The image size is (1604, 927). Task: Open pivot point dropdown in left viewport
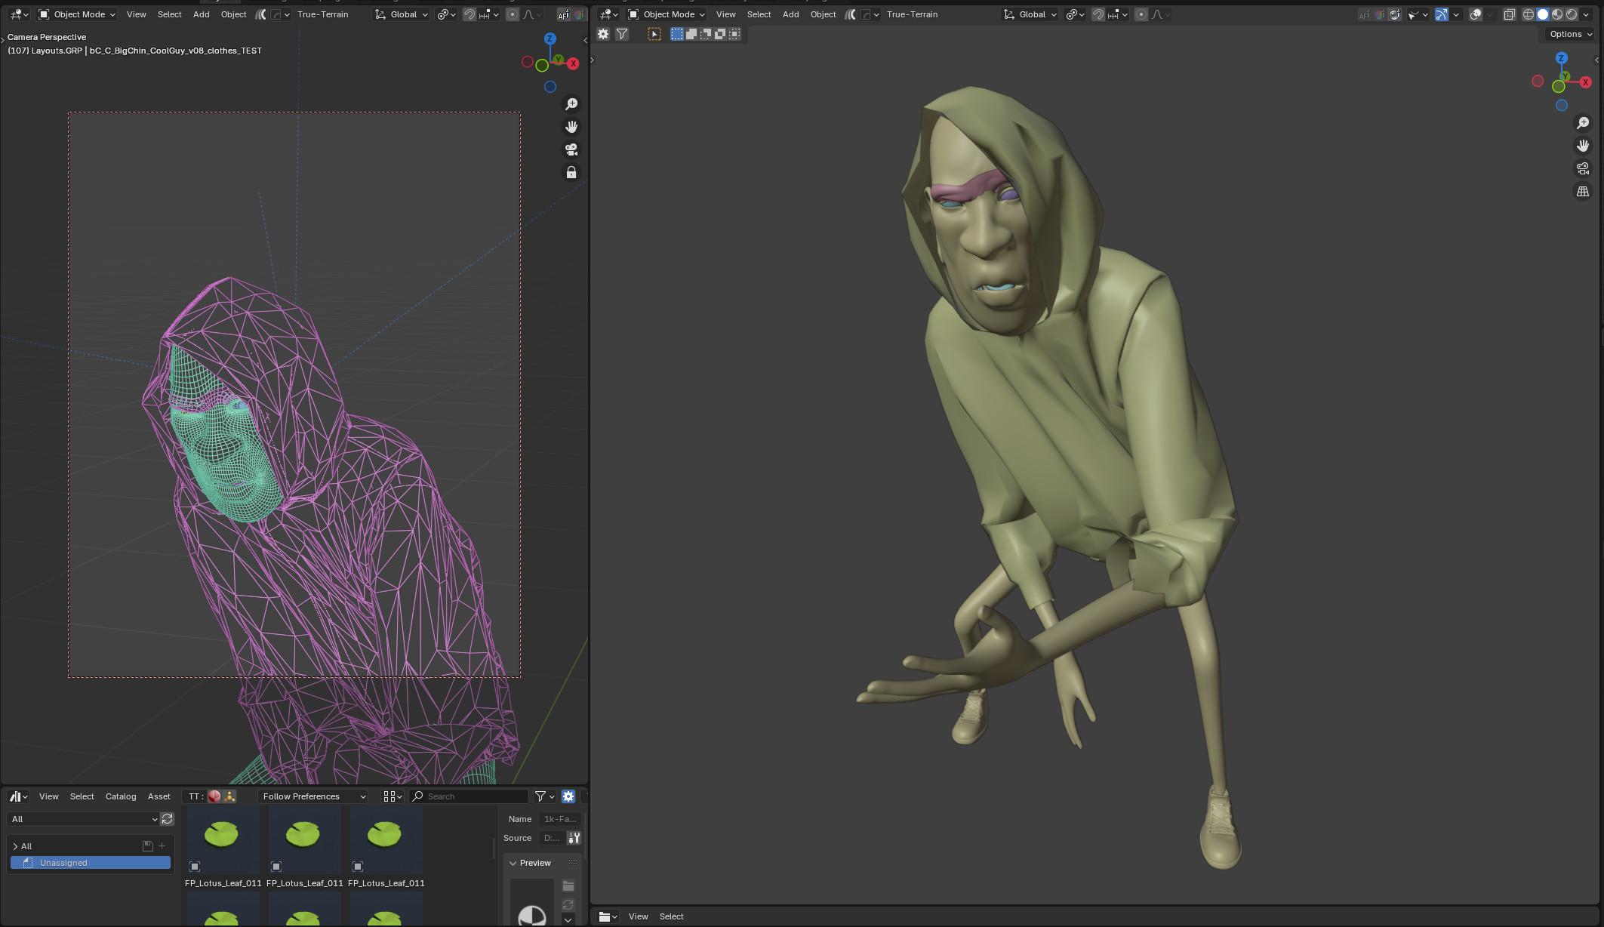point(447,14)
